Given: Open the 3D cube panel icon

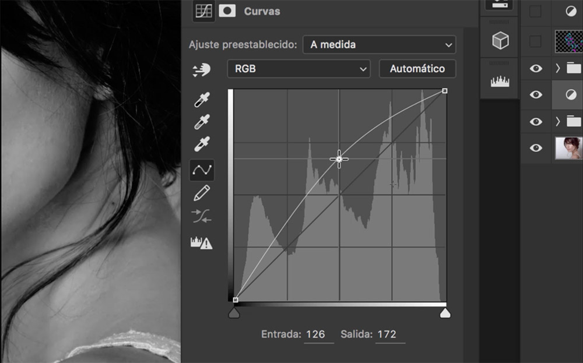Looking at the screenshot, I should point(500,40).
